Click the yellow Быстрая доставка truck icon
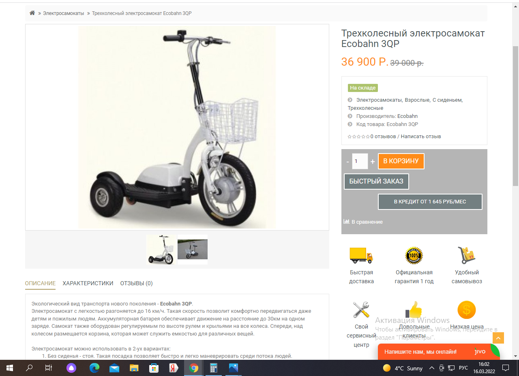 click(361, 255)
